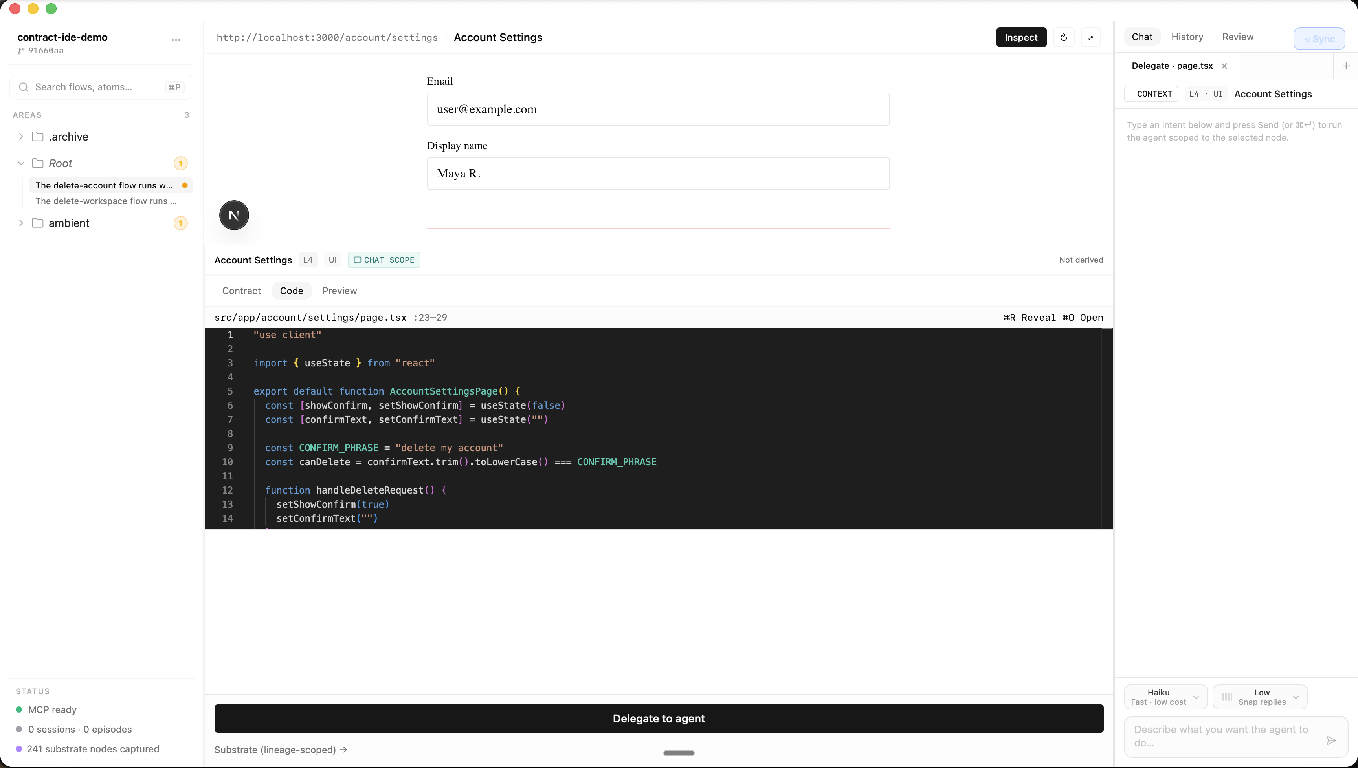Switch to the Contract tab
1358x768 pixels.
pos(241,291)
